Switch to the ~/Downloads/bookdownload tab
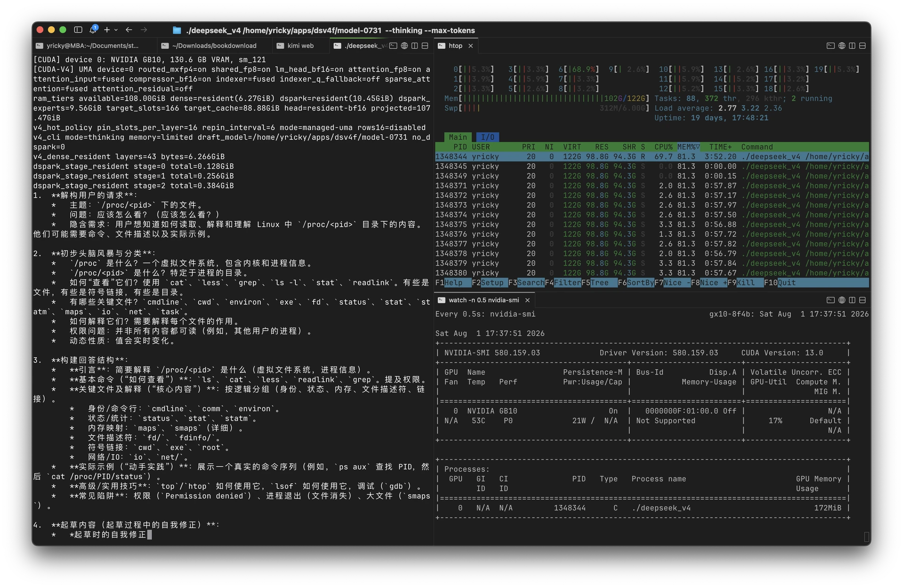Viewport: 903px width, 588px height. 214,46
